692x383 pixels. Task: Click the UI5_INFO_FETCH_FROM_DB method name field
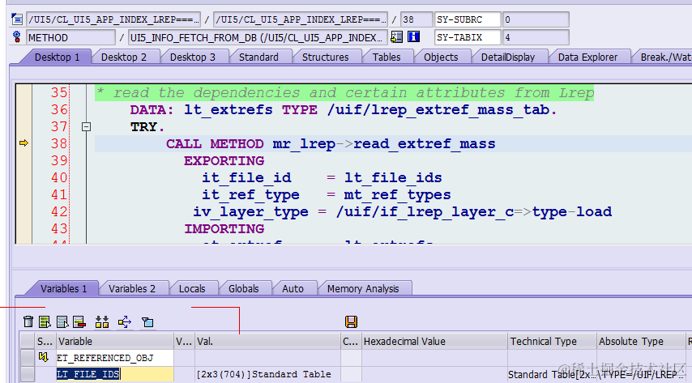258,37
